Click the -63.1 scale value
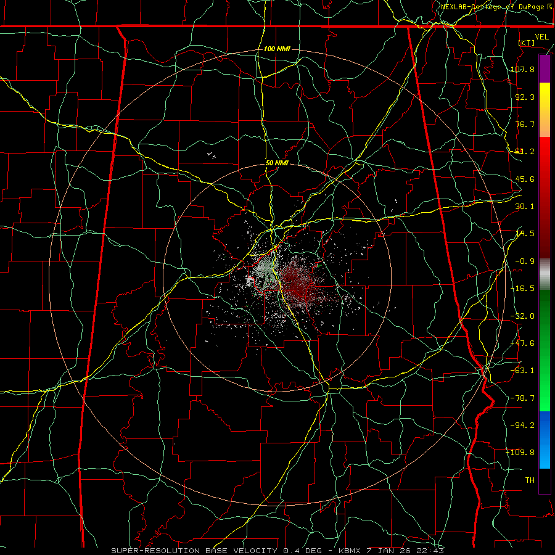This screenshot has height=555, width=555. tap(522, 371)
